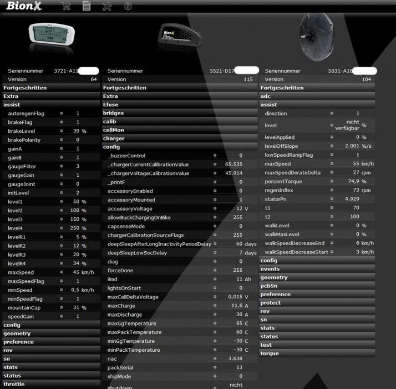The height and width of the screenshot is (389, 396).
Task: Expand the battery Efuse section
Action: (180, 104)
